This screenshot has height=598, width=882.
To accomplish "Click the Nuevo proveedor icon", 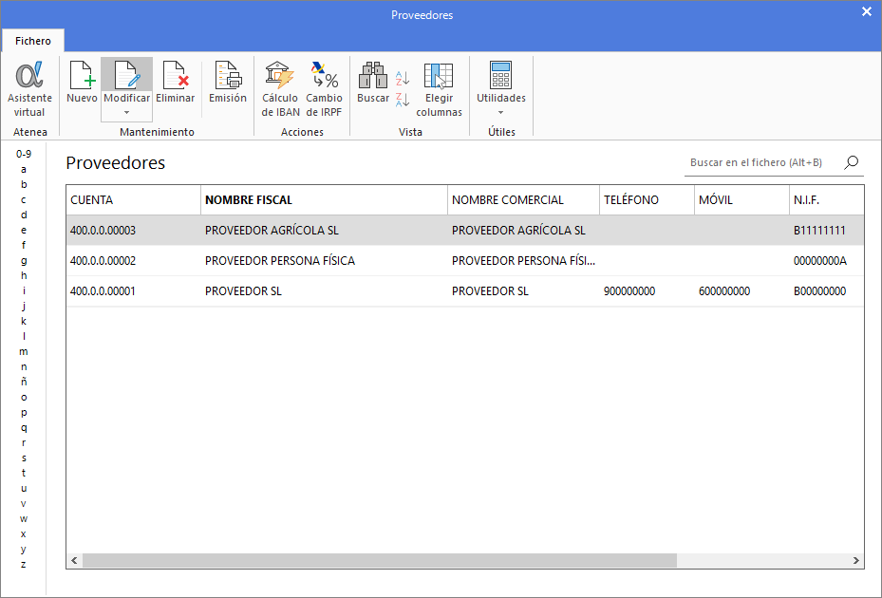I will [x=83, y=83].
